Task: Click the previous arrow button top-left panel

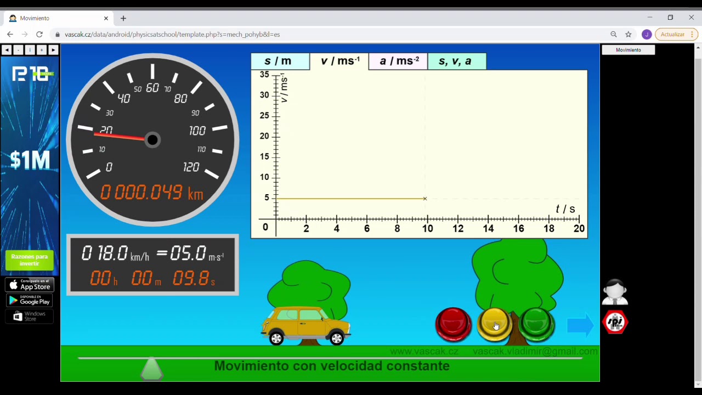Action: click(7, 50)
